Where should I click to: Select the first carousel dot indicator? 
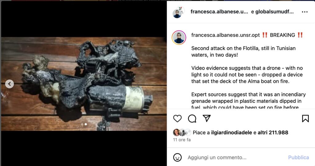tap(82, 124)
